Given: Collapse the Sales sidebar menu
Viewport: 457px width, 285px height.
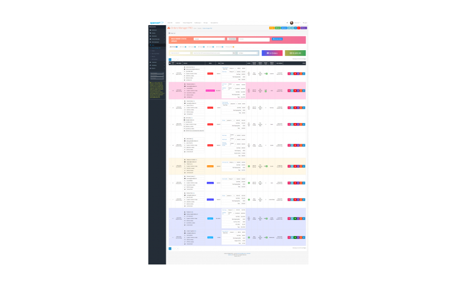Looking at the screenshot, I should pyautogui.click(x=157, y=45).
